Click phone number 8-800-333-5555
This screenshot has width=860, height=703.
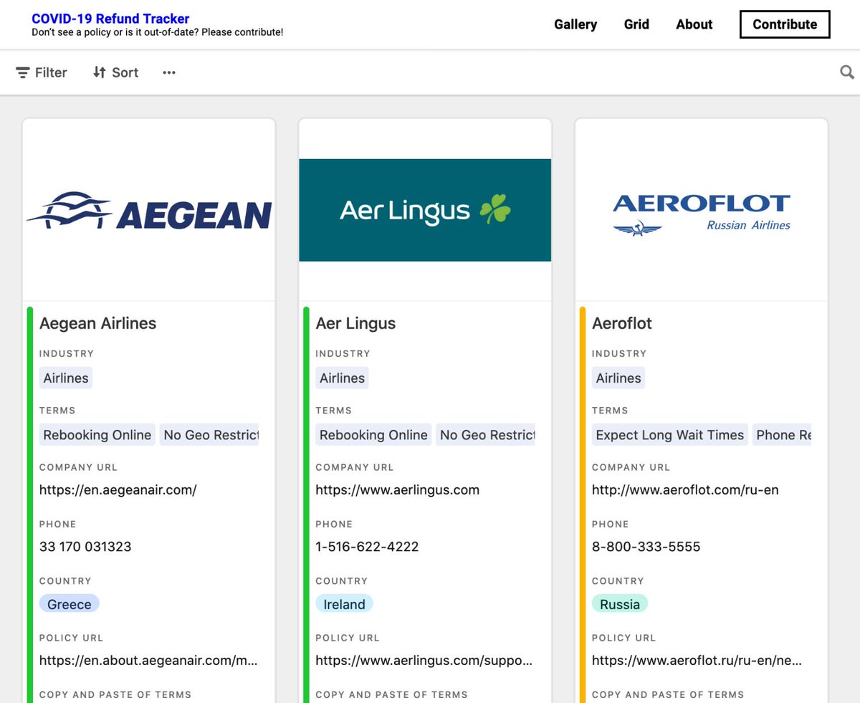(x=646, y=547)
